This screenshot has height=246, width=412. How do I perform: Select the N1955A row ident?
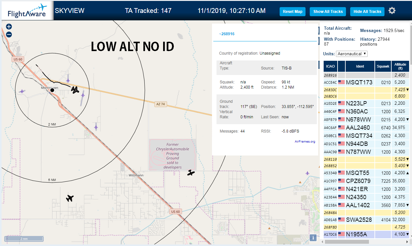pos(357,234)
